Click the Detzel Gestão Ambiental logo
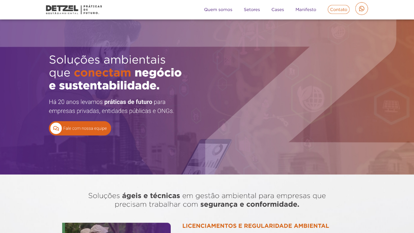 click(x=62, y=10)
